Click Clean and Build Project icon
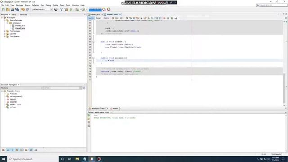 [x=66, y=9]
